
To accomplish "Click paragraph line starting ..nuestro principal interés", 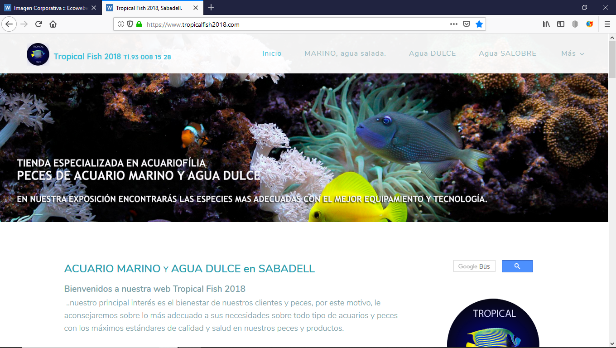I will coord(223,303).
